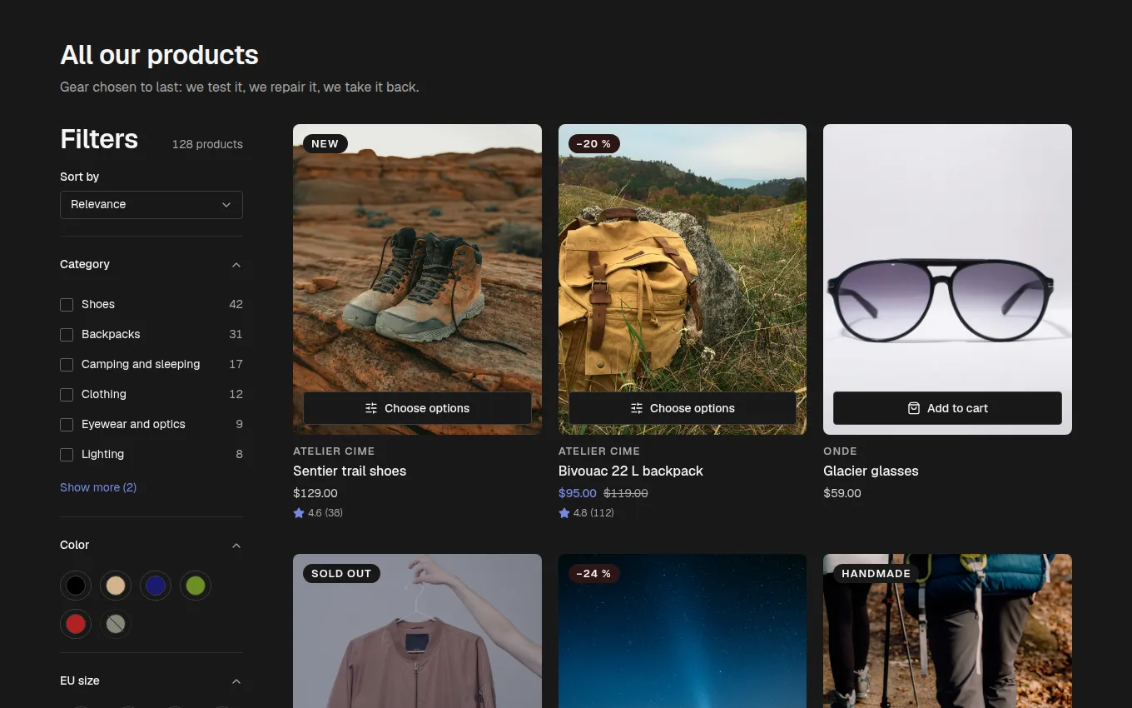Choose the beige color swatch
Screen dimensions: 1132x708
(116, 586)
